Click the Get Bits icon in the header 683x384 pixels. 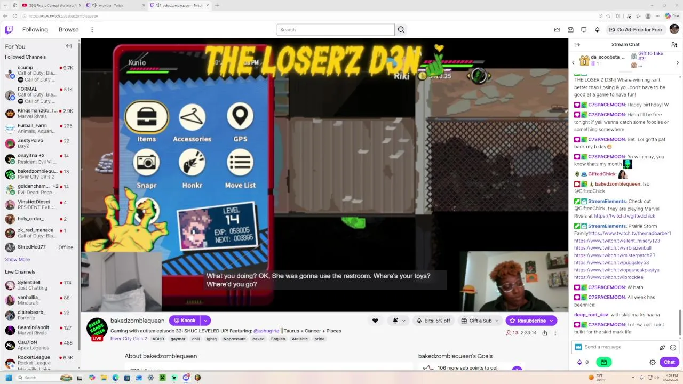tap(597, 30)
